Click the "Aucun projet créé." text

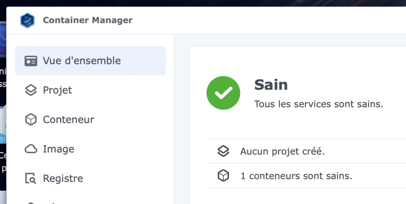[282, 152]
